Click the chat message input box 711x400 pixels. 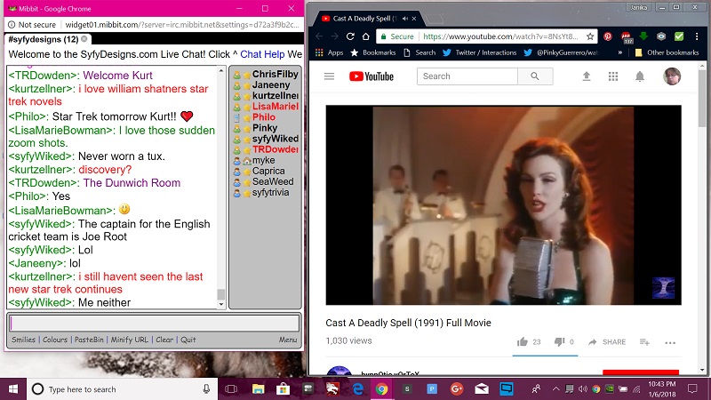click(x=154, y=323)
